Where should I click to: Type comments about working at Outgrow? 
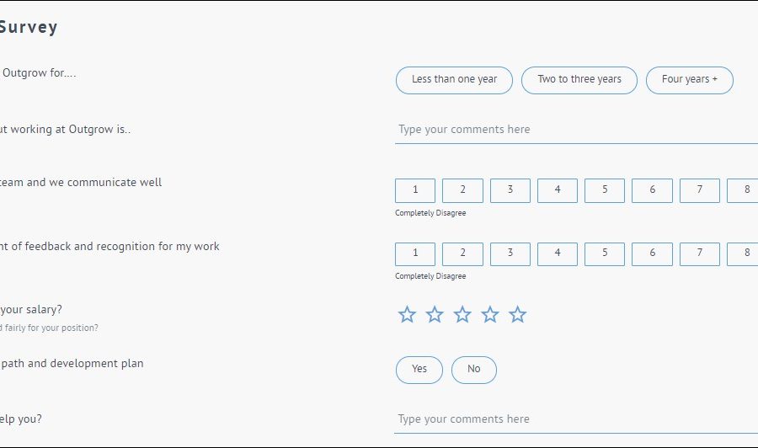[576, 130]
